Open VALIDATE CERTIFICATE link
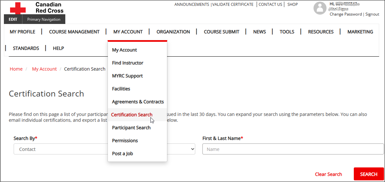 (233, 5)
